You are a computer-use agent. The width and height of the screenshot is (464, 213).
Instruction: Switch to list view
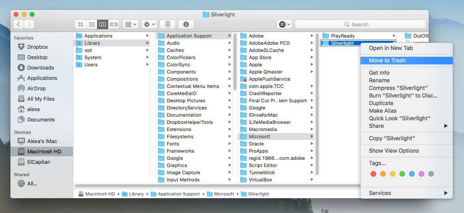click(92, 24)
